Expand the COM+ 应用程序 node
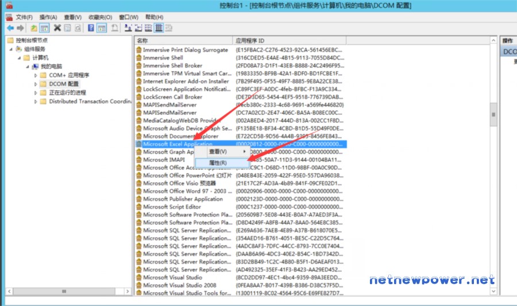This screenshot has width=517, height=306. click(36, 75)
